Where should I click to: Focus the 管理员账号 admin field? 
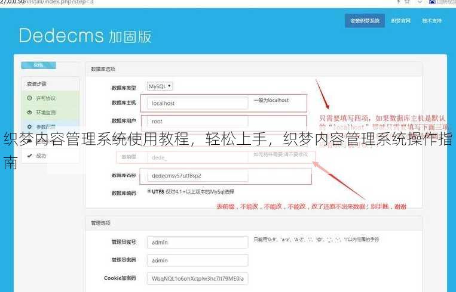click(197, 243)
